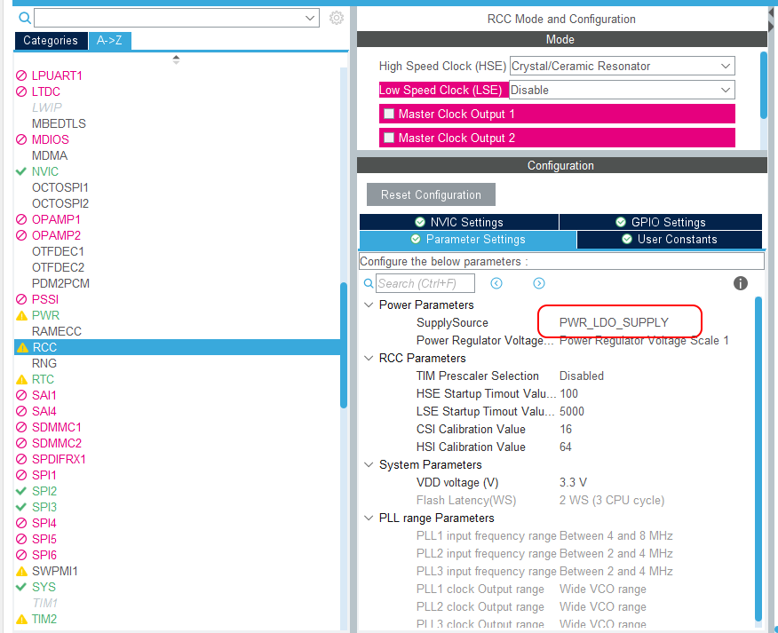Click the VDD voltage value 3.3 V

(573, 483)
